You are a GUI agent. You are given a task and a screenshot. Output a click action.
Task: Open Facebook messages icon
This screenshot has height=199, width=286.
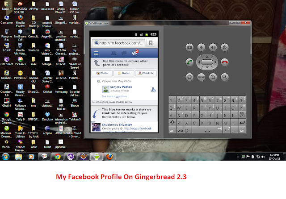point(124,53)
